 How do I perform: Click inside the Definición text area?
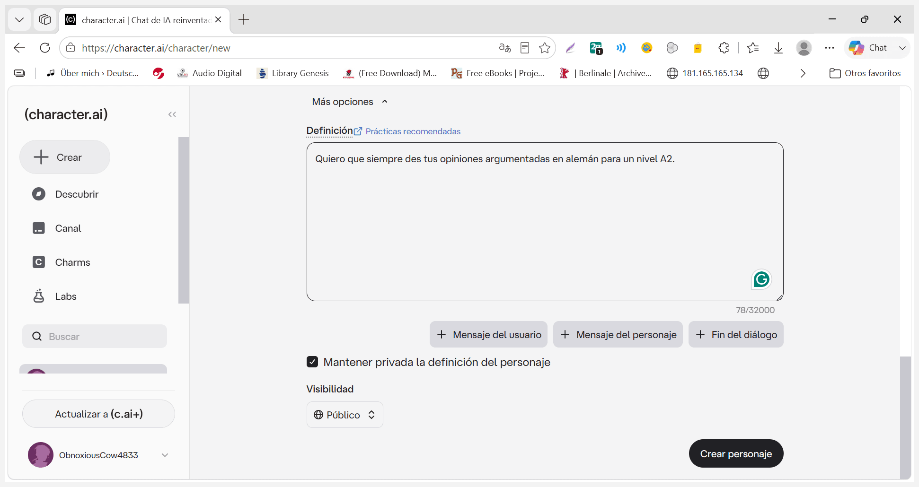pos(545,222)
